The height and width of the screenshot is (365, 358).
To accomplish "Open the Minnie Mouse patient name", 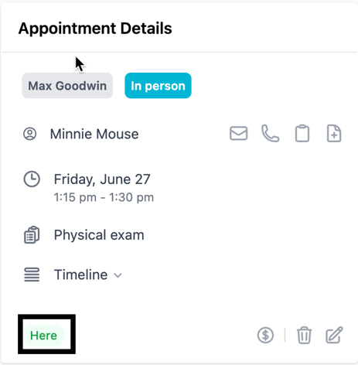I will tap(94, 134).
